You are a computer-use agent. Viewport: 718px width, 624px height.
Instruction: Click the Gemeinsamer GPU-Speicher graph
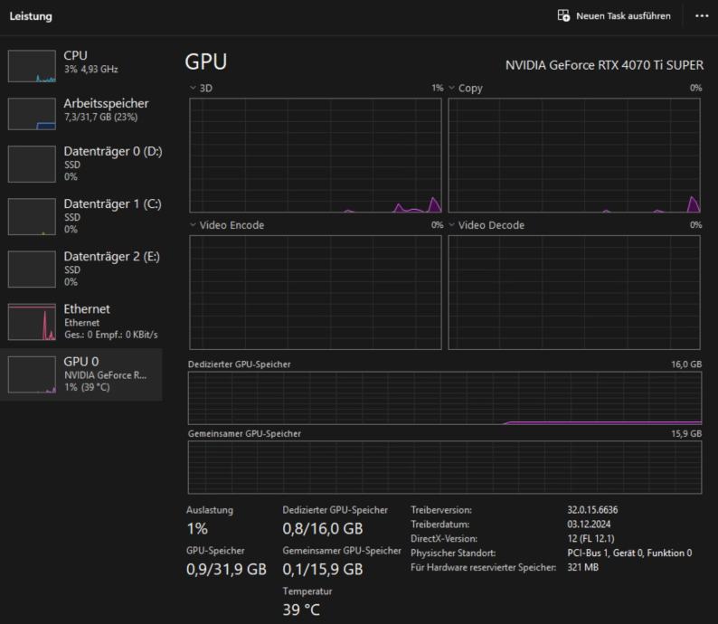(x=445, y=468)
